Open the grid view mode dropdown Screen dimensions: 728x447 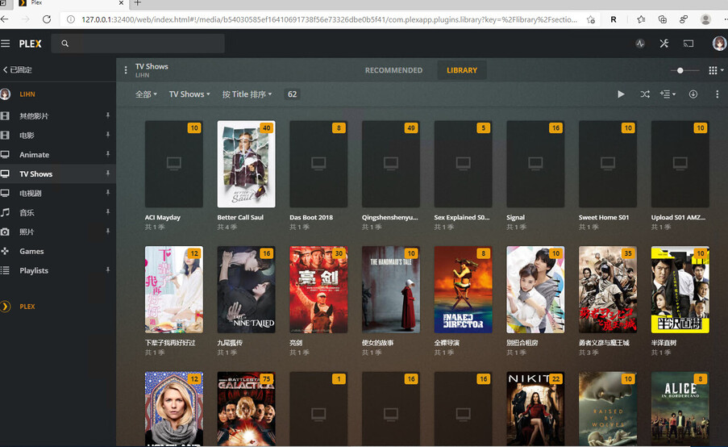tap(715, 70)
